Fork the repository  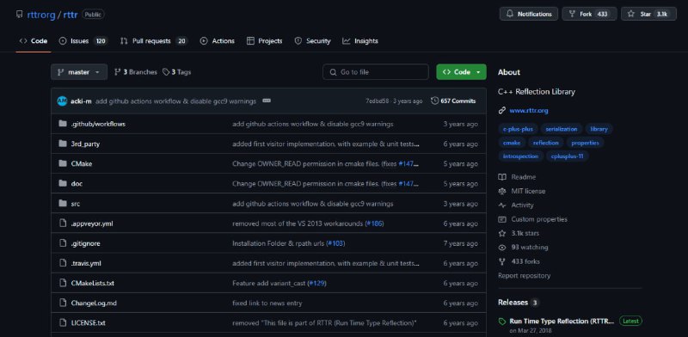589,14
